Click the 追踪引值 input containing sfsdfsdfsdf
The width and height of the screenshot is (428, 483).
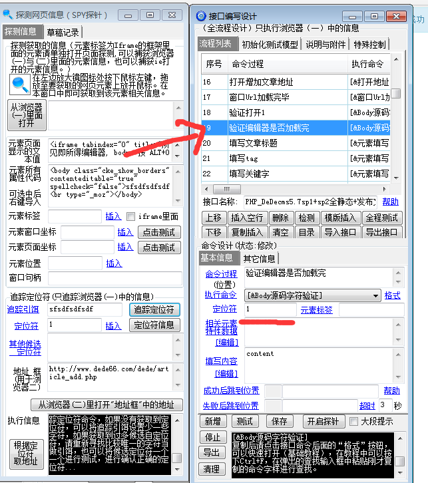[85, 309]
